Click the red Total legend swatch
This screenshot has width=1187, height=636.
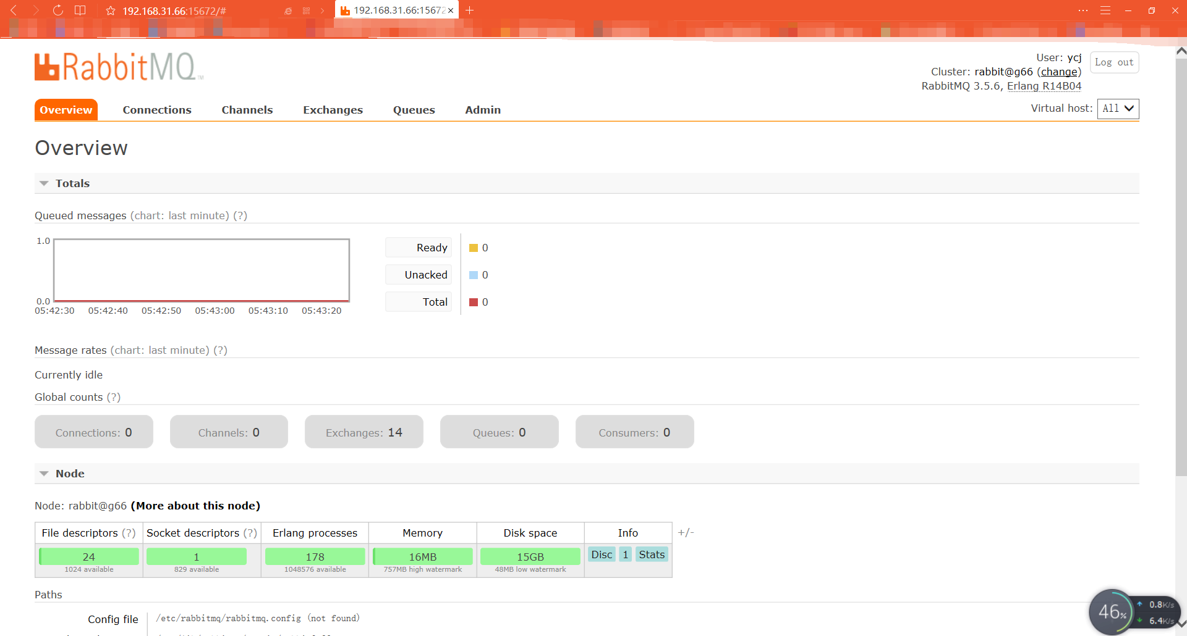point(474,303)
